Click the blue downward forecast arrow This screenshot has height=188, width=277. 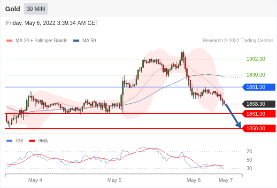click(233, 116)
